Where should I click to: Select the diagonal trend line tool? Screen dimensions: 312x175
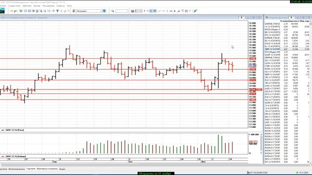(159, 11)
